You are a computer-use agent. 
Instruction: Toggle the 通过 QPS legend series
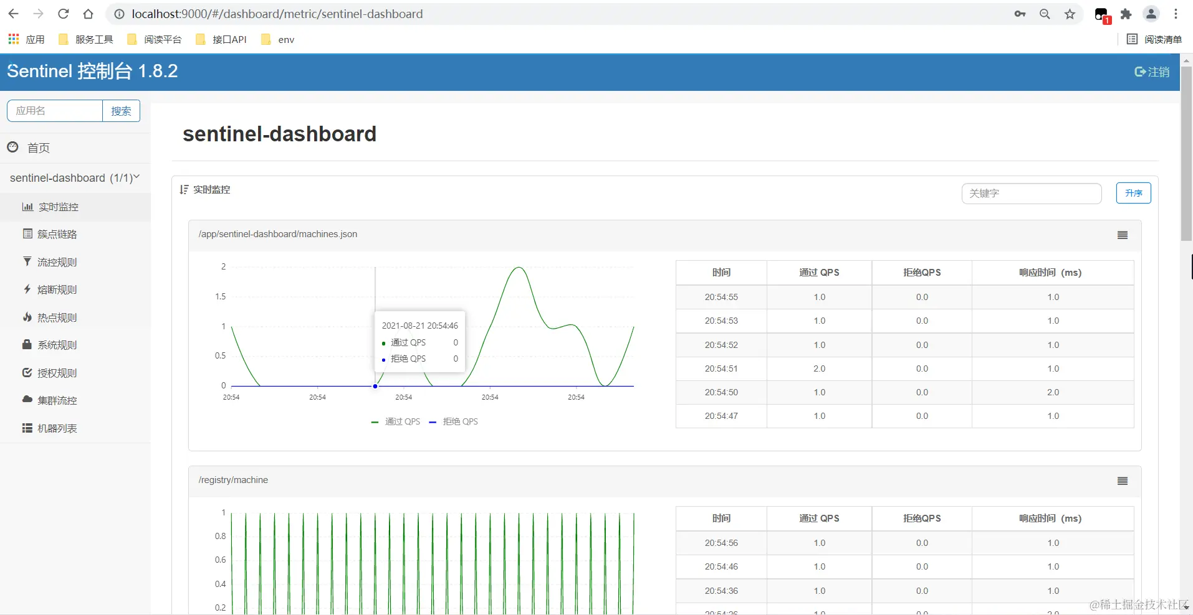coord(396,421)
